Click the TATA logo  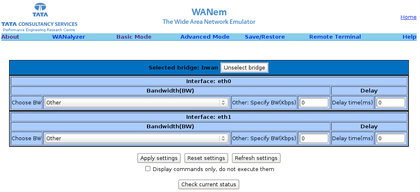40,10
